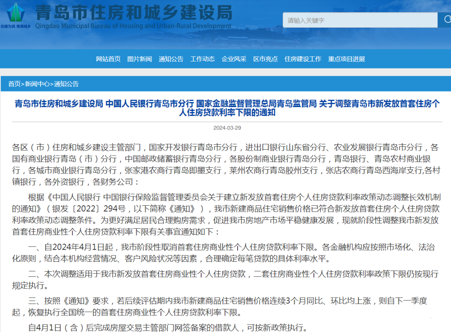The height and width of the screenshot is (332, 451).
Task: Open the 图片新闻 nav item
Action: click(139, 59)
